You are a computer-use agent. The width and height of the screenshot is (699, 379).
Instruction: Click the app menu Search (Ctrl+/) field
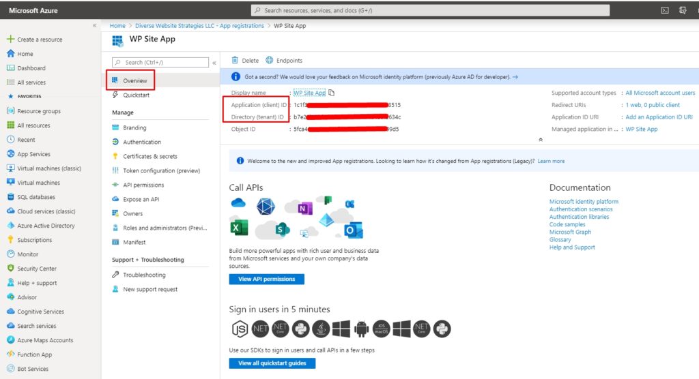point(160,62)
